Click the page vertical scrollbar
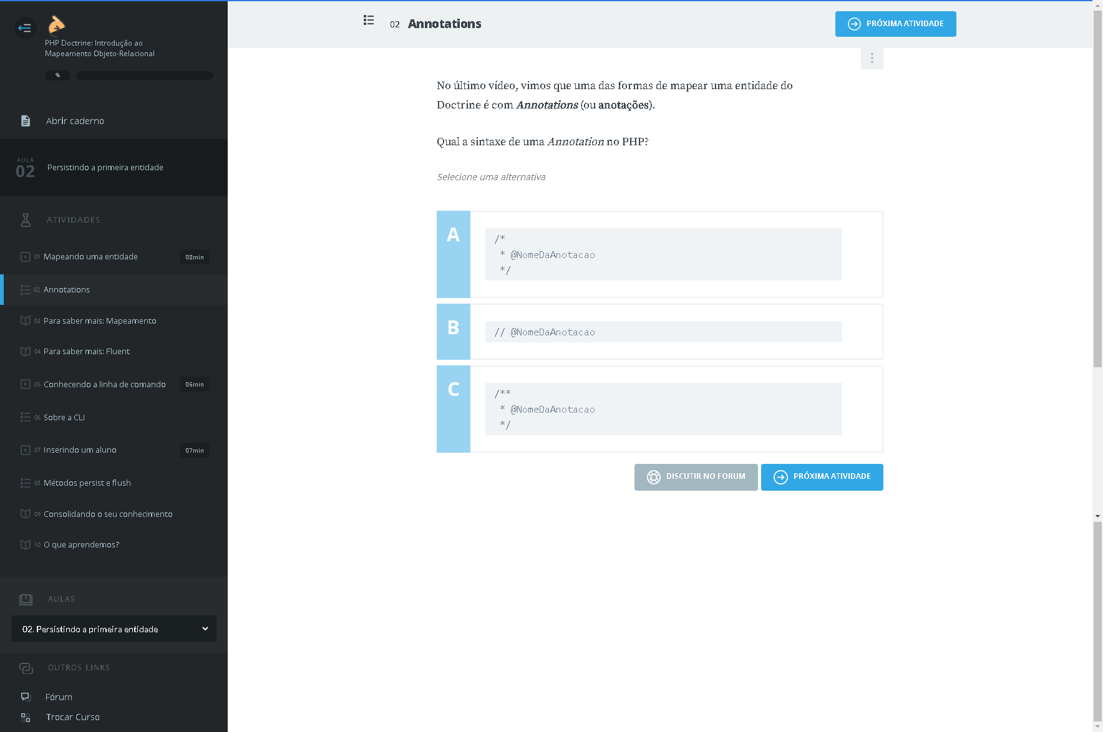Viewport: 1103px width, 732px height. [x=1097, y=187]
